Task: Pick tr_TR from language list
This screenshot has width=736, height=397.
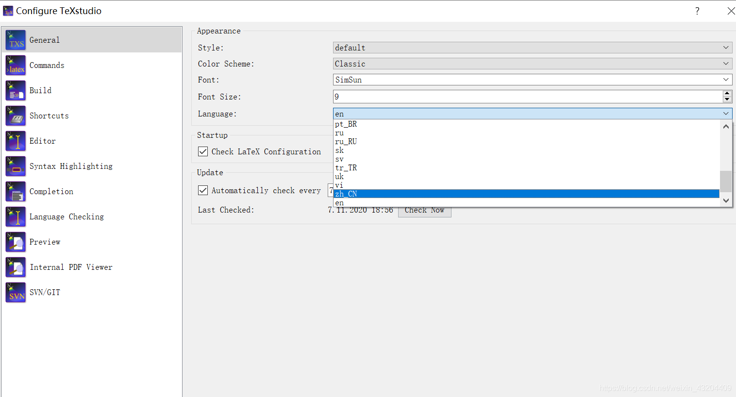Action: coord(526,168)
